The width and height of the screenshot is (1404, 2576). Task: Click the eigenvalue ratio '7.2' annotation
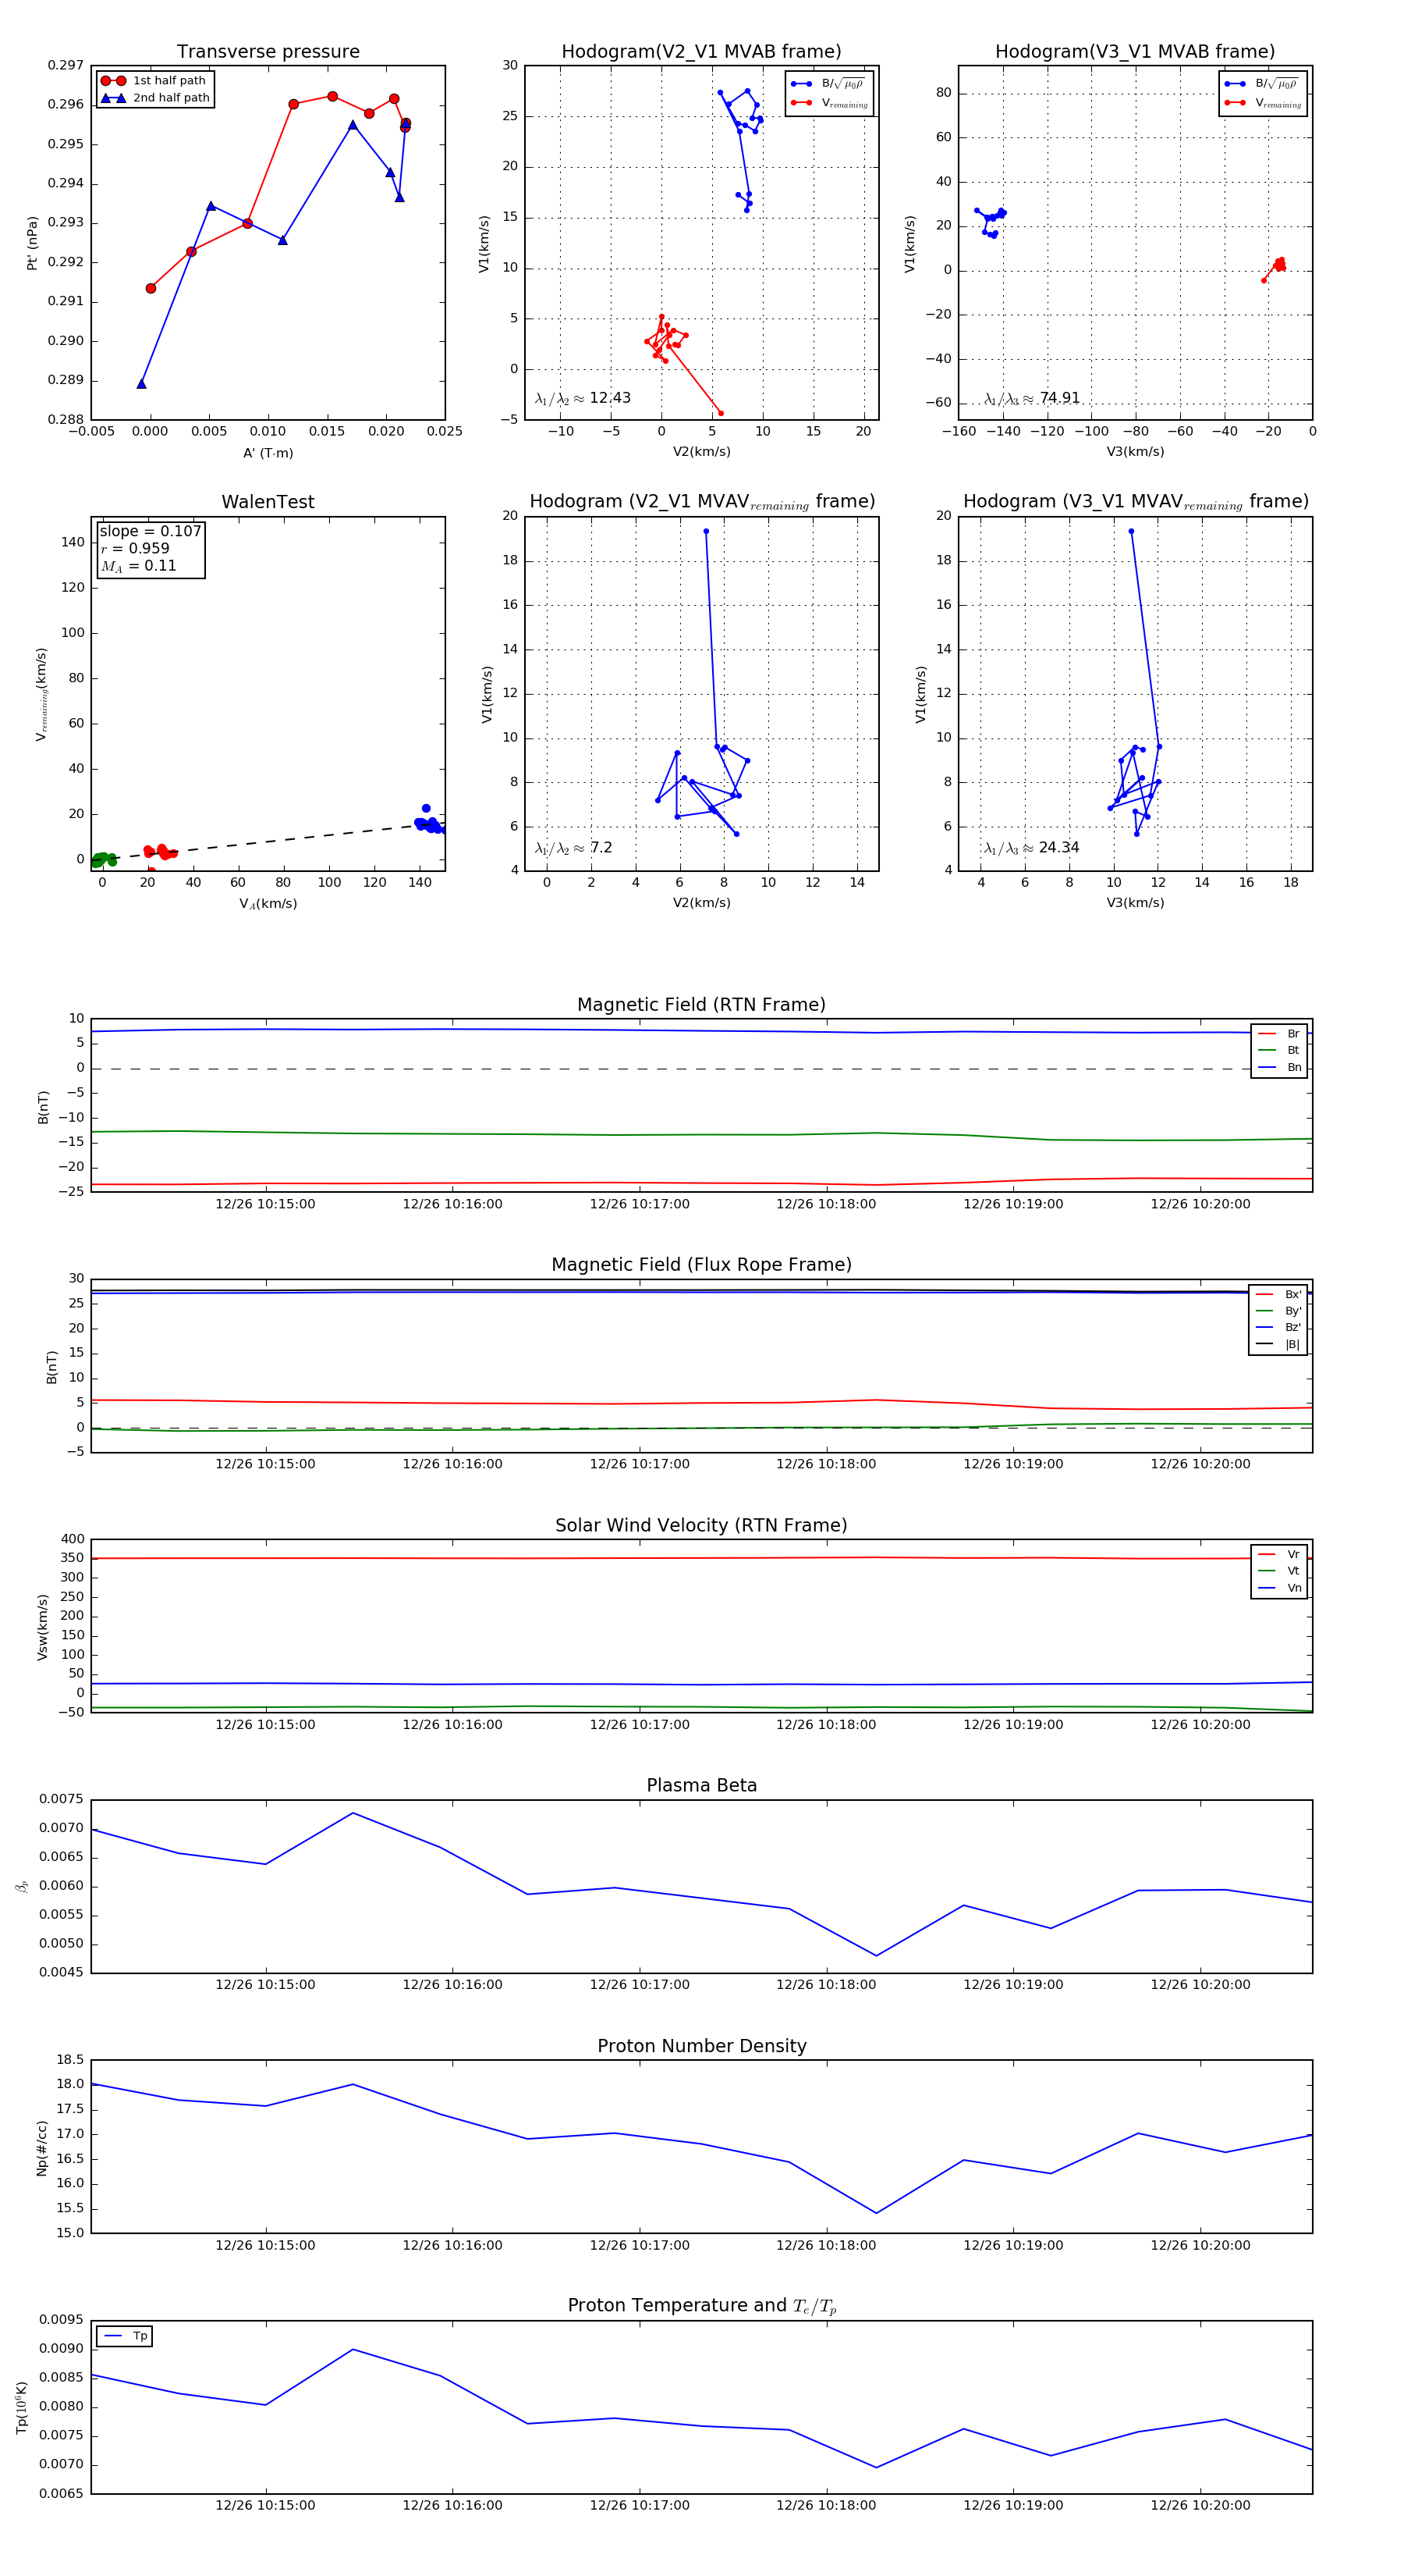pos(573,848)
